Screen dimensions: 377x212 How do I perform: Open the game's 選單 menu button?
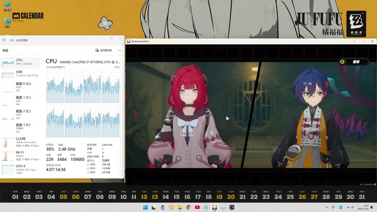point(354,62)
